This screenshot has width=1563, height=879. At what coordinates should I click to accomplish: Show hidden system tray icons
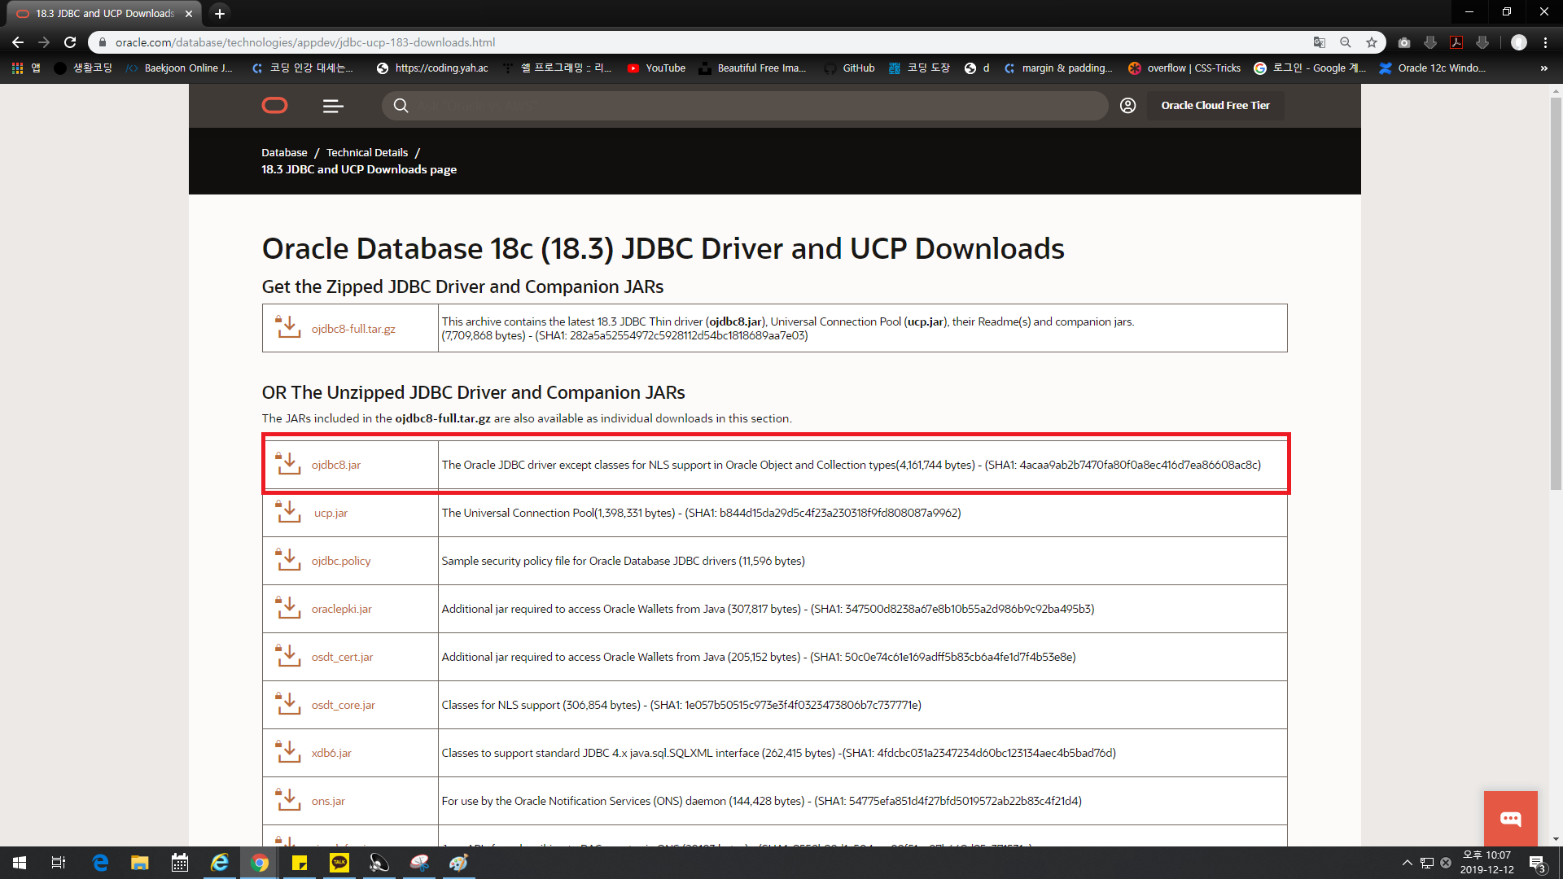pos(1407,863)
